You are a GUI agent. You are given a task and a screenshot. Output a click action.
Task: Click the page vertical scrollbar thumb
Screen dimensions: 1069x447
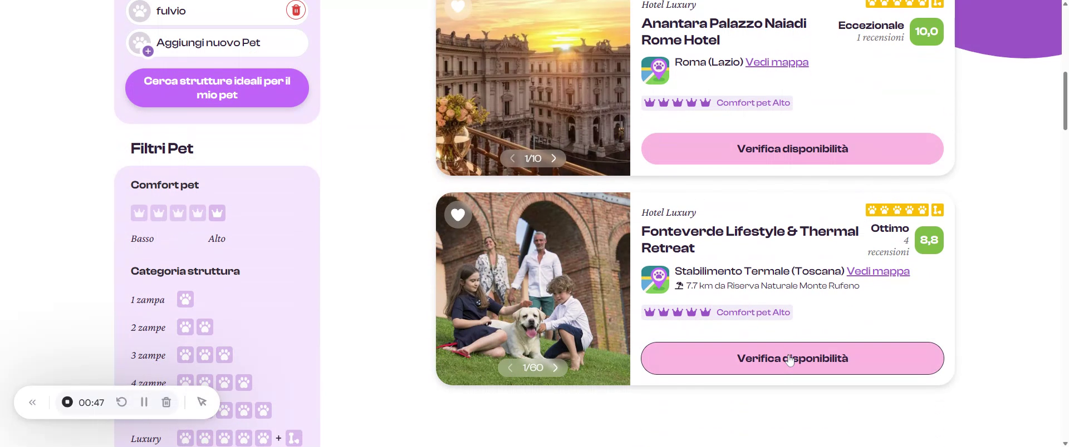pos(1065,100)
